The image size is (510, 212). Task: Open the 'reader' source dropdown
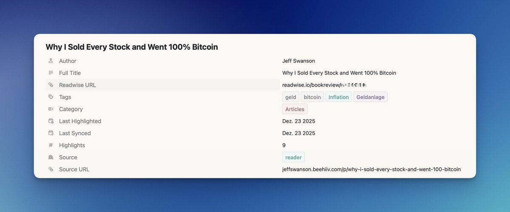click(293, 157)
